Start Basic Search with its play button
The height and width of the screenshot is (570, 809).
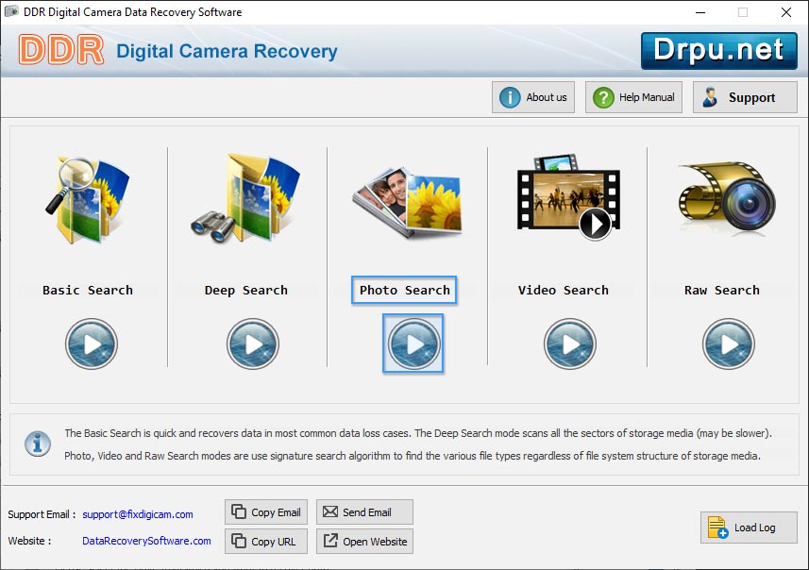pyautogui.click(x=92, y=344)
